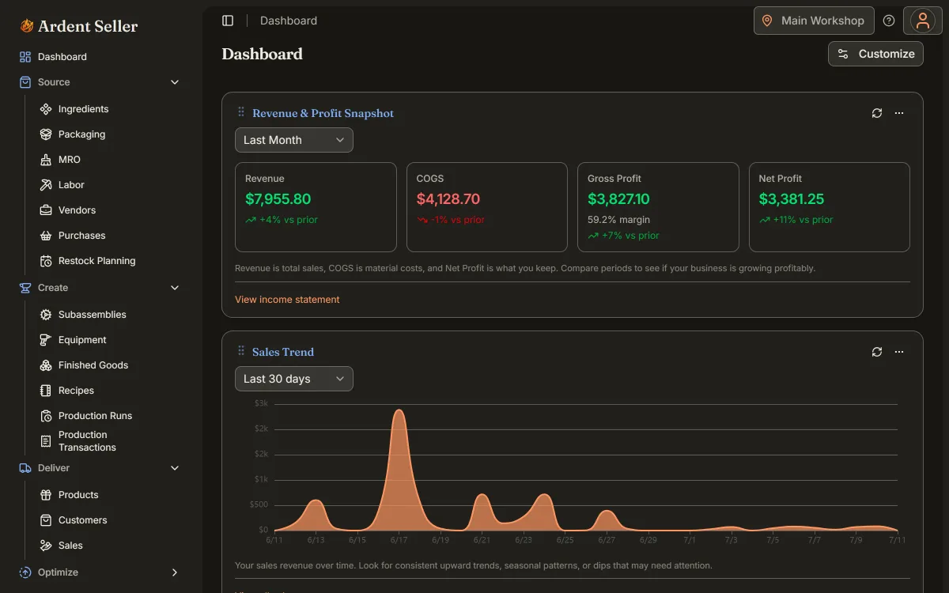Toggle the sidebar panel icon
Image resolution: width=949 pixels, height=593 pixels.
pyautogui.click(x=228, y=21)
